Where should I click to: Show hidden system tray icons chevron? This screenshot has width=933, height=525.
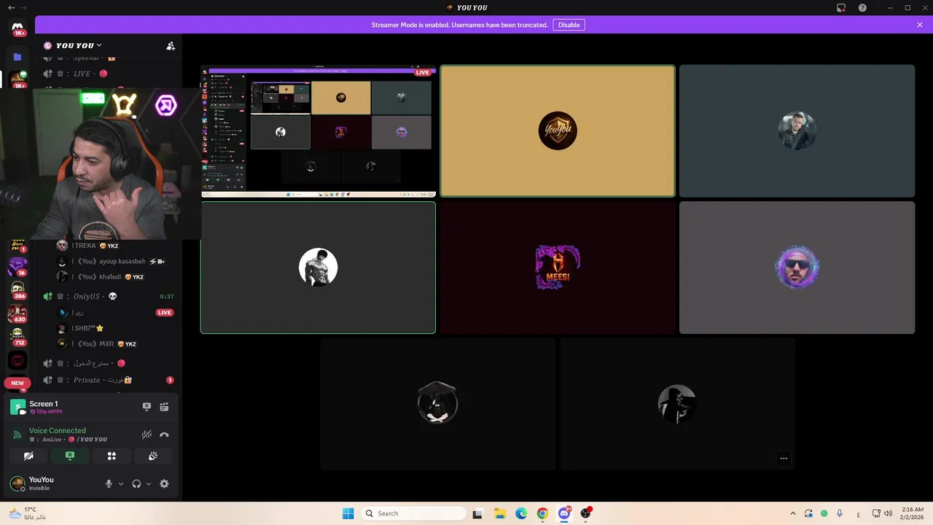click(793, 513)
